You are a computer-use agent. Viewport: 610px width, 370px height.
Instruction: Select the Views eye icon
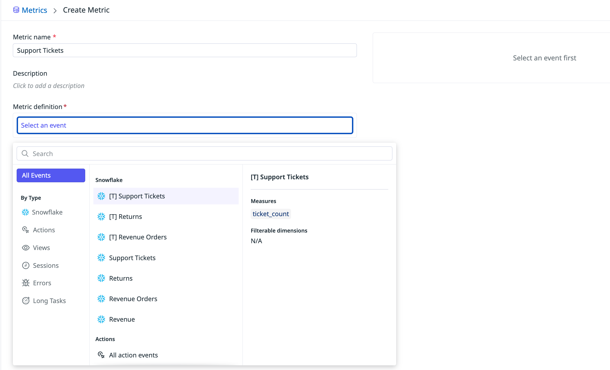(x=25, y=248)
